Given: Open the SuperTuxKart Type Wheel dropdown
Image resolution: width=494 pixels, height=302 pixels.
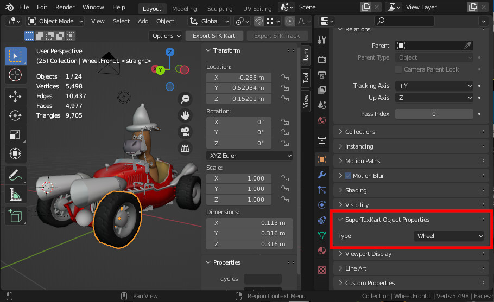Looking at the screenshot, I should (x=449, y=236).
